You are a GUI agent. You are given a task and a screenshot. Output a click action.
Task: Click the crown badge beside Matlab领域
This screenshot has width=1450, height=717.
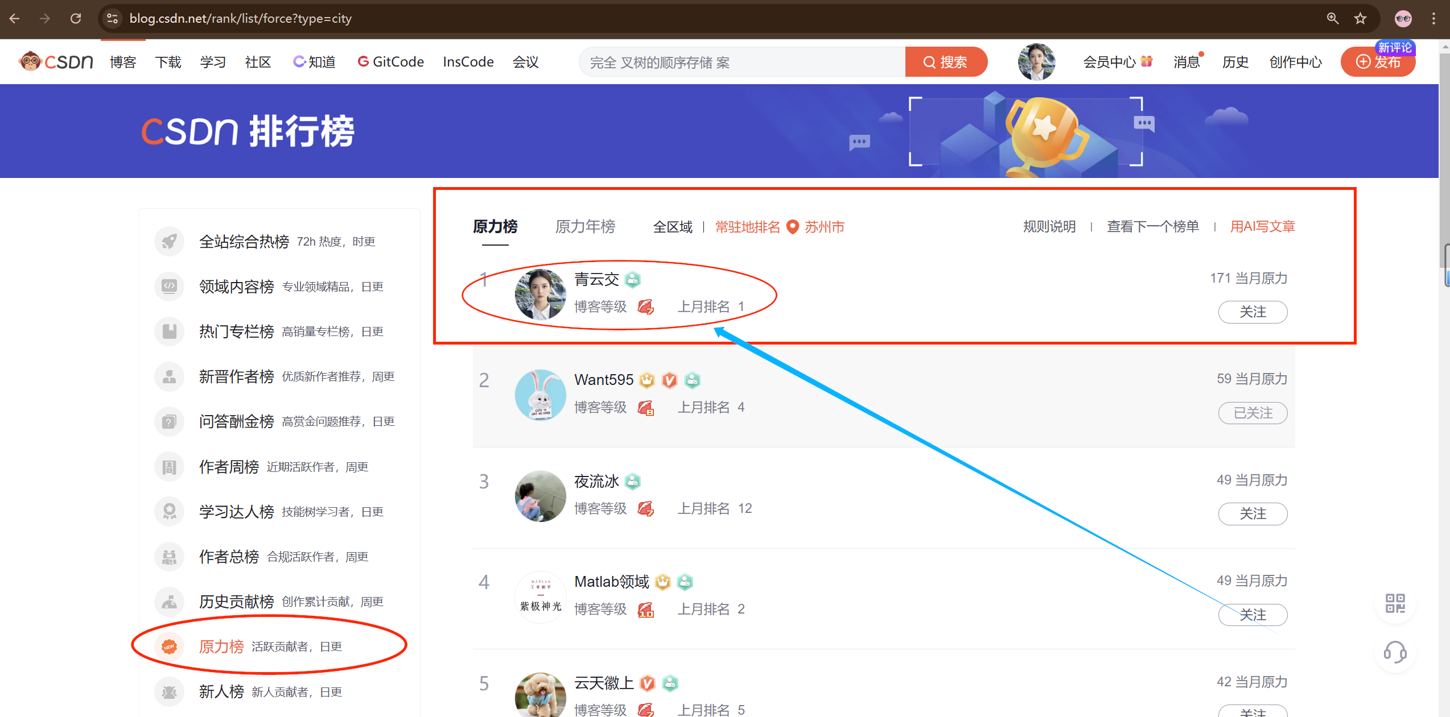662,582
